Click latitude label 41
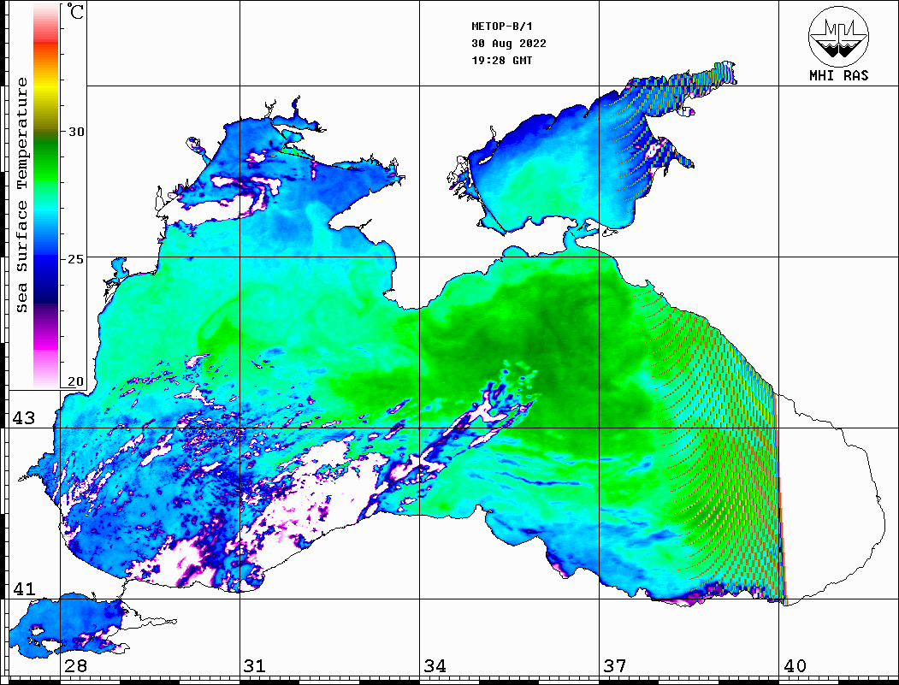899x685 pixels. point(24,588)
